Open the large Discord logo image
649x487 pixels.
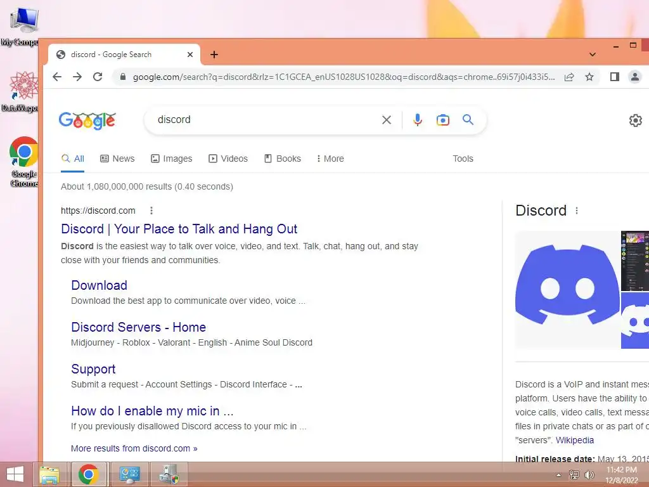click(x=567, y=289)
